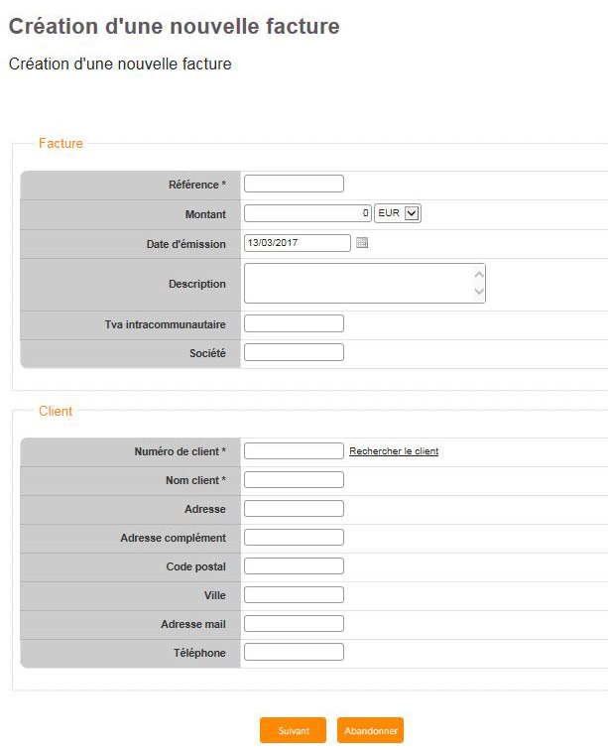Click into the Description text area

click(x=365, y=283)
